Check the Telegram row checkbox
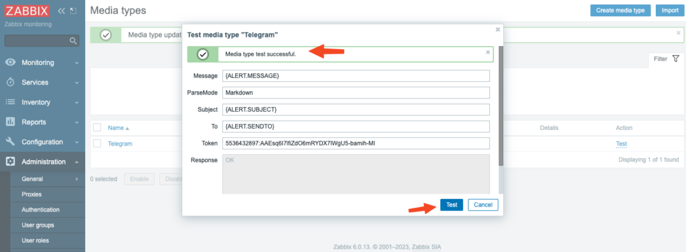 pos(97,143)
